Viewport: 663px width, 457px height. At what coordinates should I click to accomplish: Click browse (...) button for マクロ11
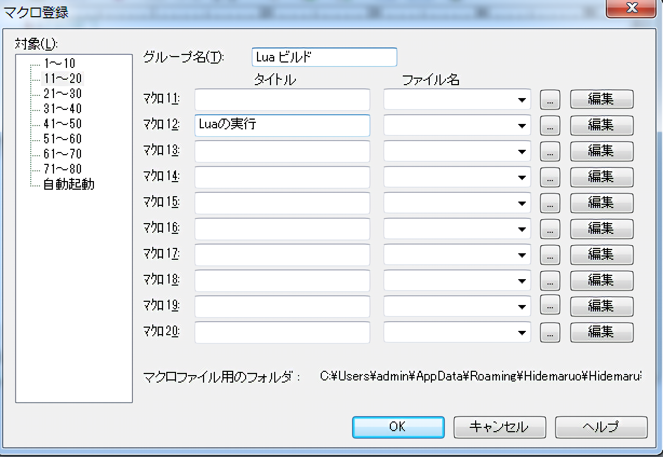[550, 100]
